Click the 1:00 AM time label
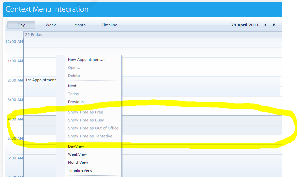Screen dimensions: 297x177 15,61
